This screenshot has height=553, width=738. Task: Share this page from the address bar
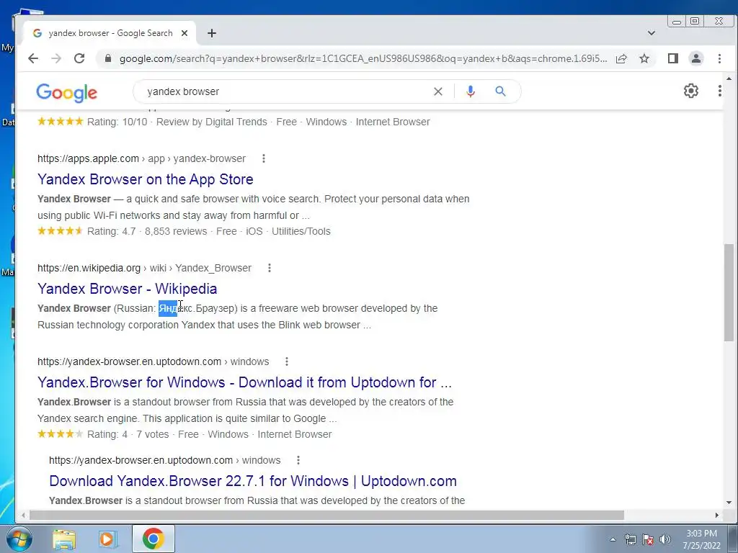tap(621, 58)
